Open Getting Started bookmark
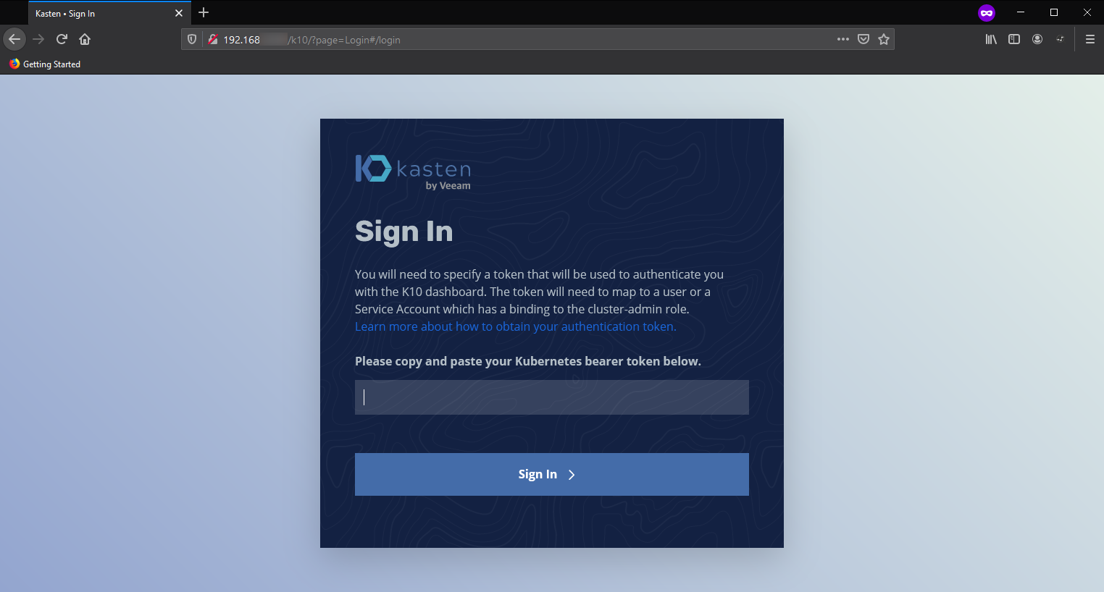Image resolution: width=1104 pixels, height=592 pixels. tap(45, 64)
